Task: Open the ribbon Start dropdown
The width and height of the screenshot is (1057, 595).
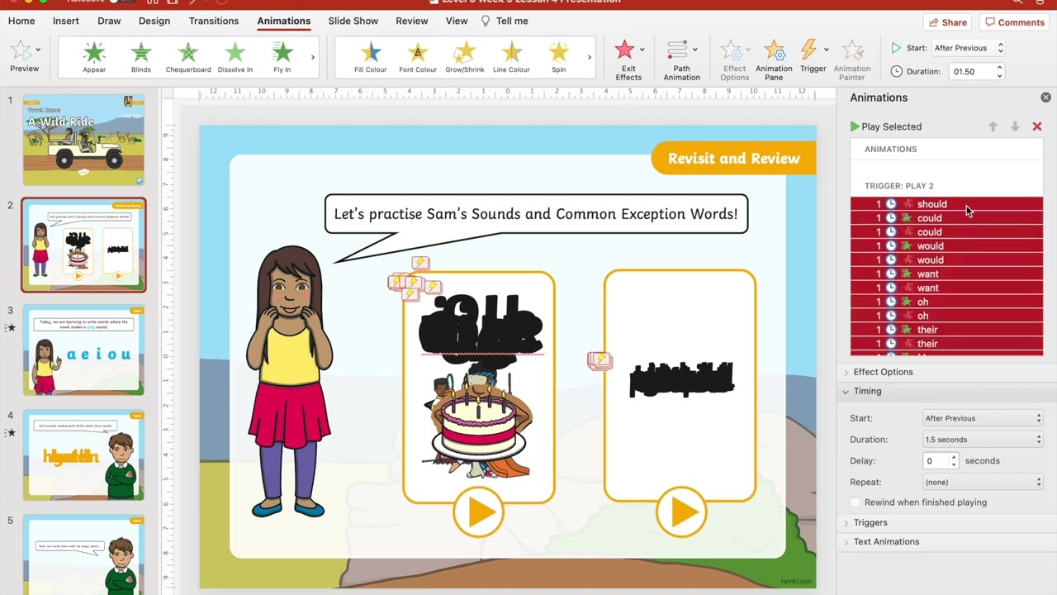Action: (969, 48)
